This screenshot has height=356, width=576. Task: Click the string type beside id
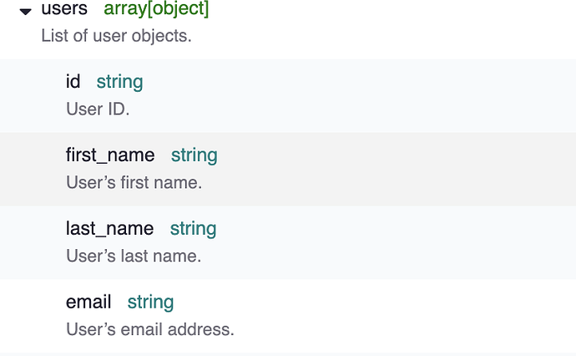click(119, 82)
